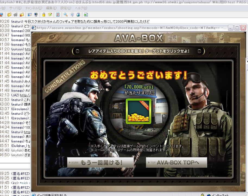The height and width of the screenshot is (196, 248).
Task: Select the 39:45 irc *nick log line
Action: 15,183
